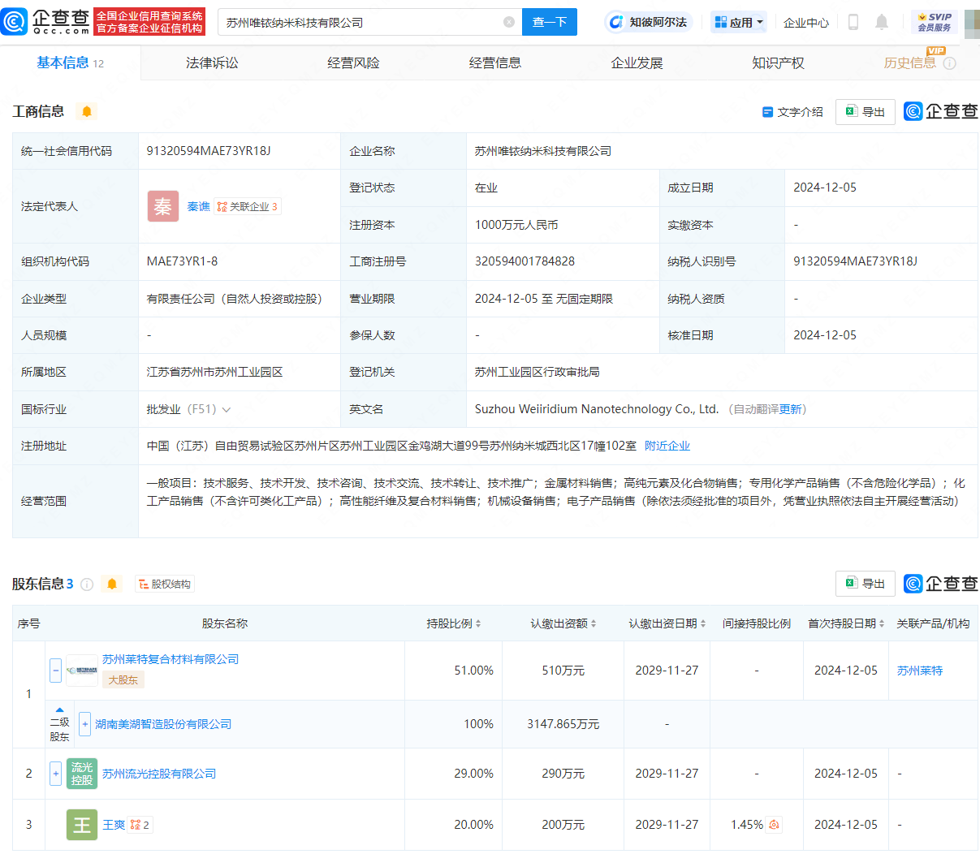This screenshot has width=980, height=854.
Task: Switch to 基本信息 tab
Action: (70, 63)
